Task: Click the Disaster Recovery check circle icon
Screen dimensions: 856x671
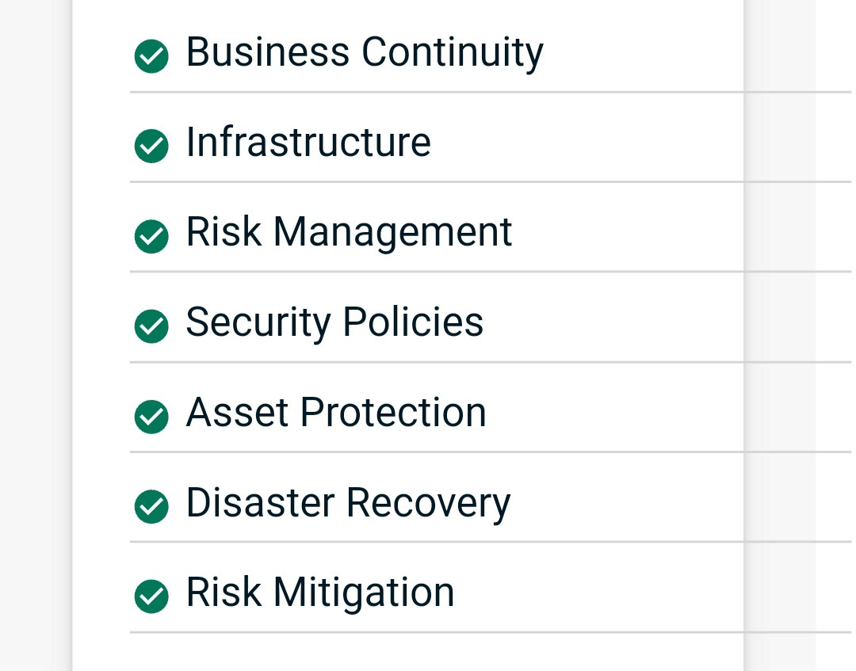Action: pyautogui.click(x=151, y=506)
